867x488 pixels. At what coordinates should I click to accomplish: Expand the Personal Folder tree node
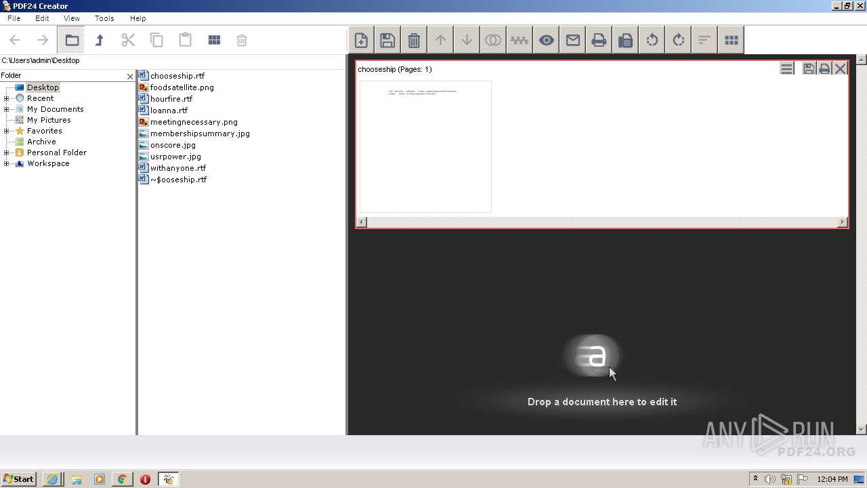[6, 152]
